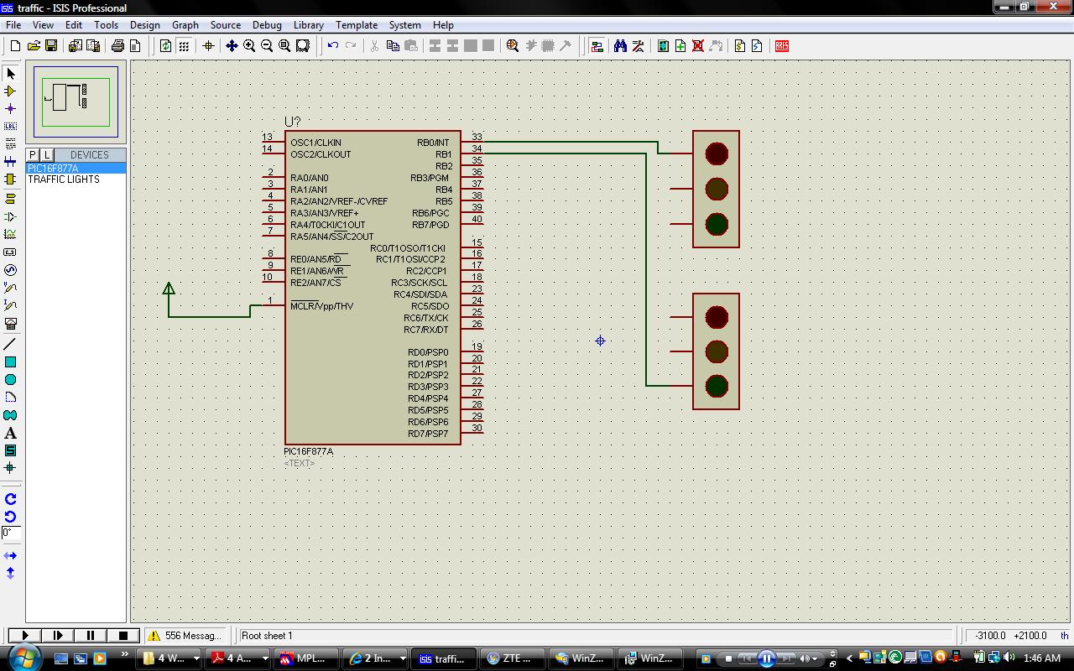Zoom in with the magnifier plus icon
This screenshot has width=1074, height=671.
point(249,46)
